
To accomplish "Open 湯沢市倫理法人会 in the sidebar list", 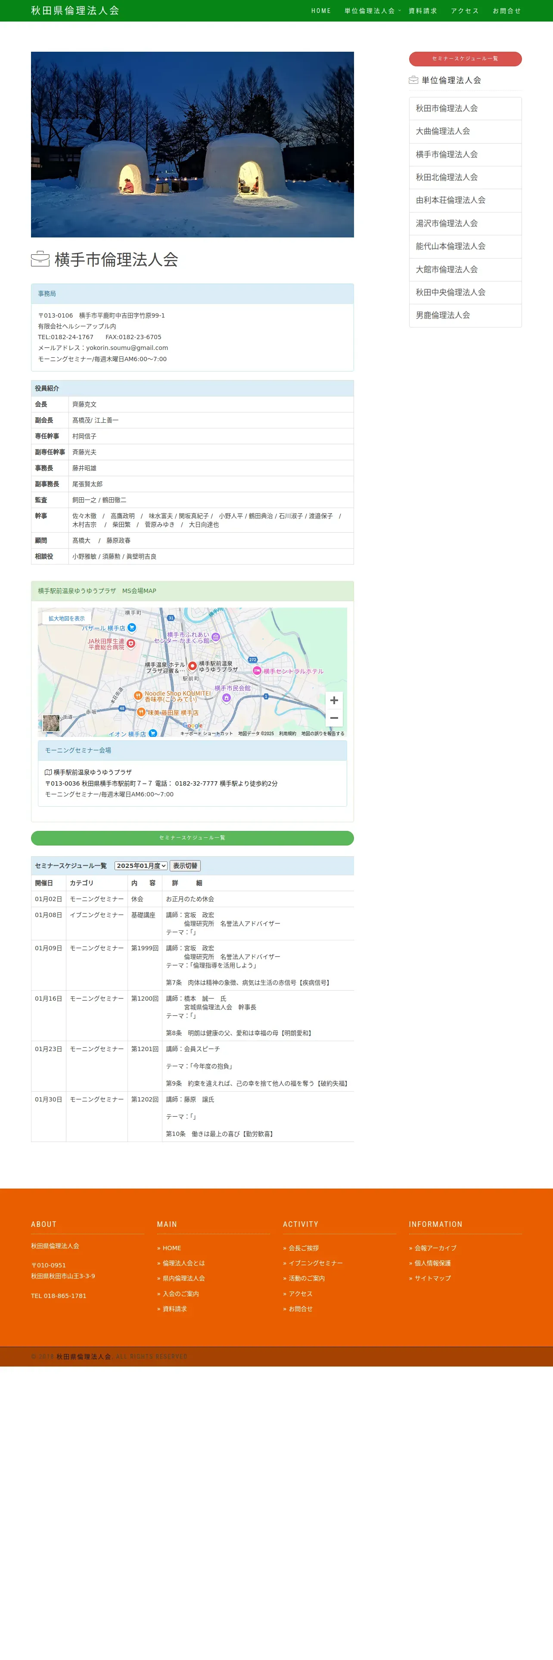I will tap(465, 224).
